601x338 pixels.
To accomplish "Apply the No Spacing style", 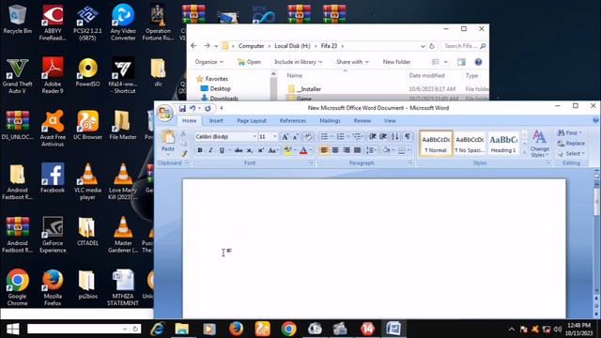I will (470, 144).
